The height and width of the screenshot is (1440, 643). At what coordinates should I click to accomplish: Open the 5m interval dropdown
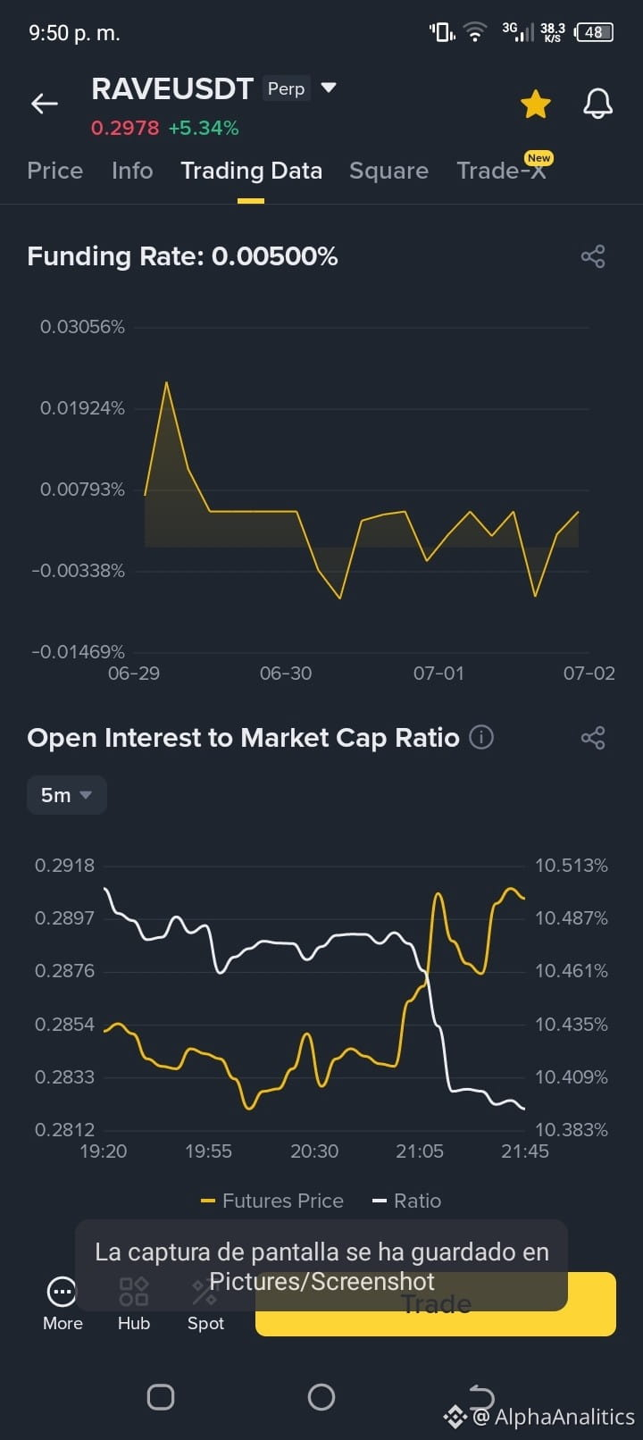click(x=67, y=795)
